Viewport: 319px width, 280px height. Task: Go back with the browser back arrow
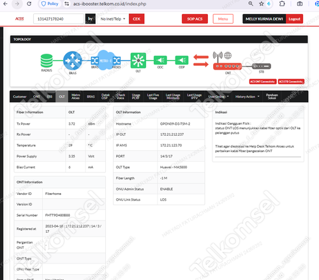click(x=5, y=4)
